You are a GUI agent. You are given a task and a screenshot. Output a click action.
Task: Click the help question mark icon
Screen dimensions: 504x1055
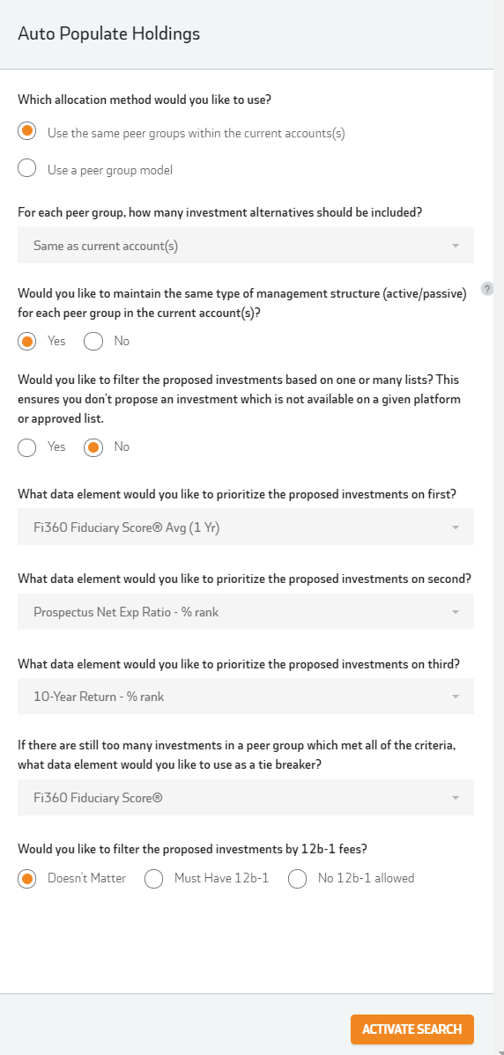(487, 289)
